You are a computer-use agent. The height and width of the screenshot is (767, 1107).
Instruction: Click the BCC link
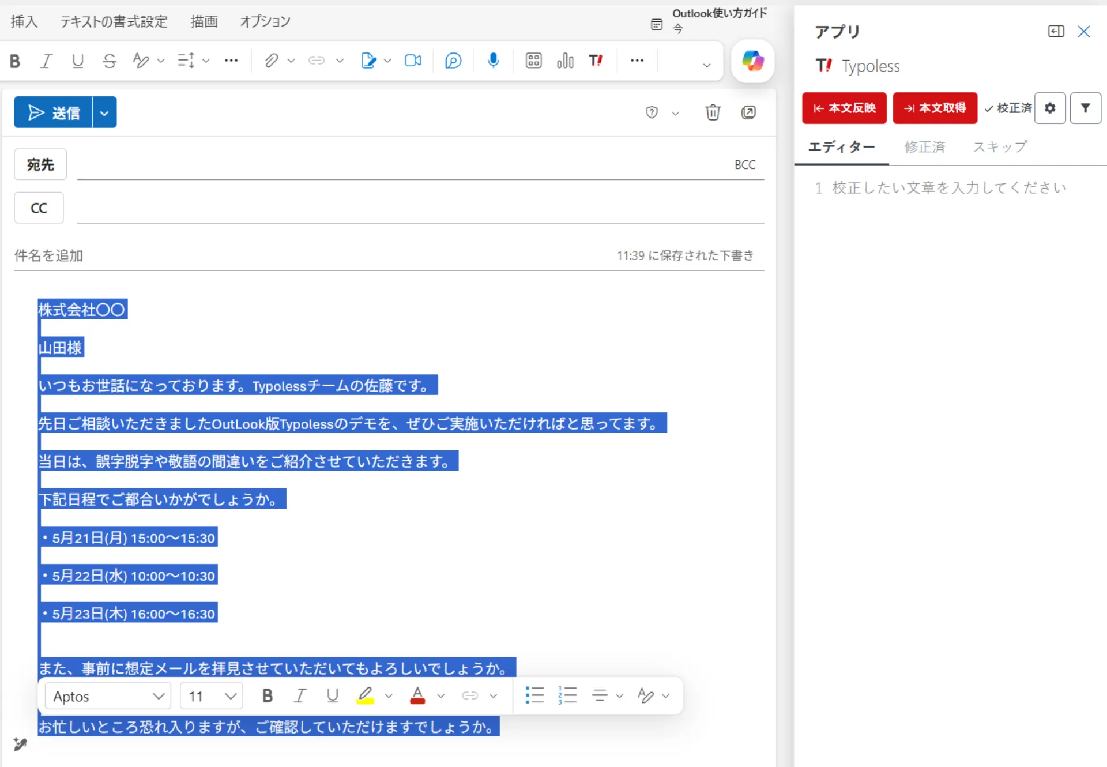point(745,165)
